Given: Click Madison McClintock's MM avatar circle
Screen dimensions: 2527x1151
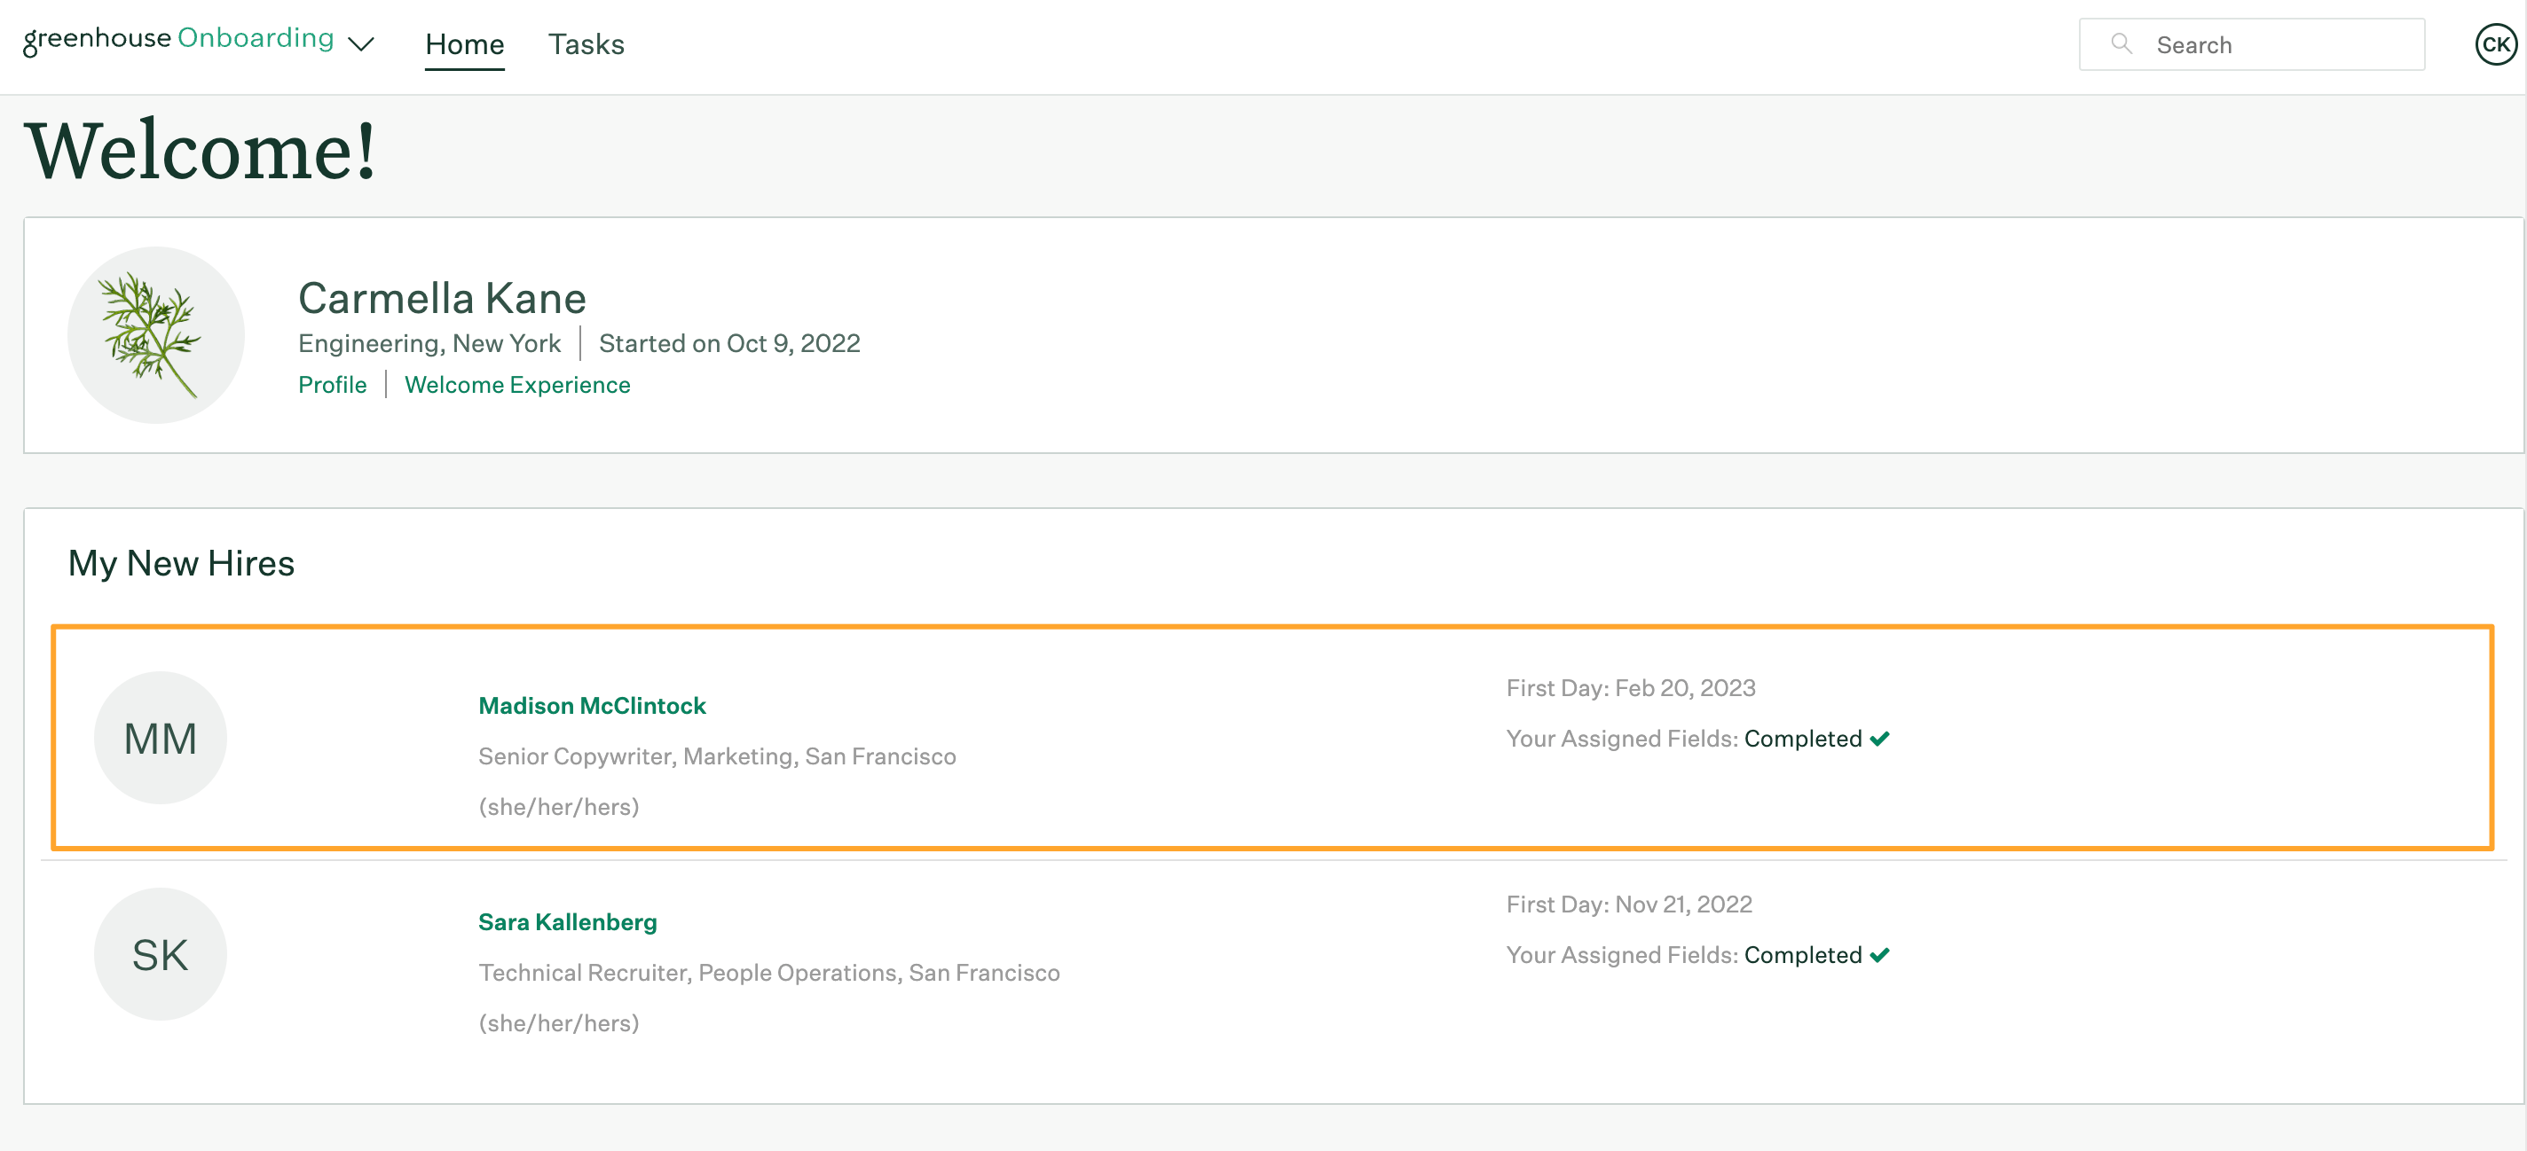Looking at the screenshot, I should click(x=161, y=737).
